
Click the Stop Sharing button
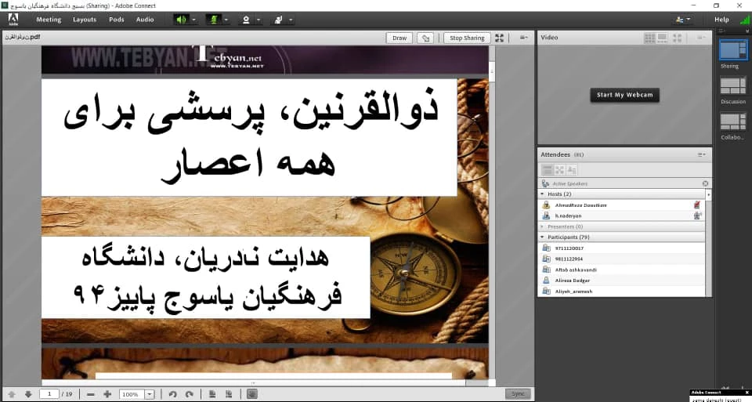pyautogui.click(x=467, y=38)
